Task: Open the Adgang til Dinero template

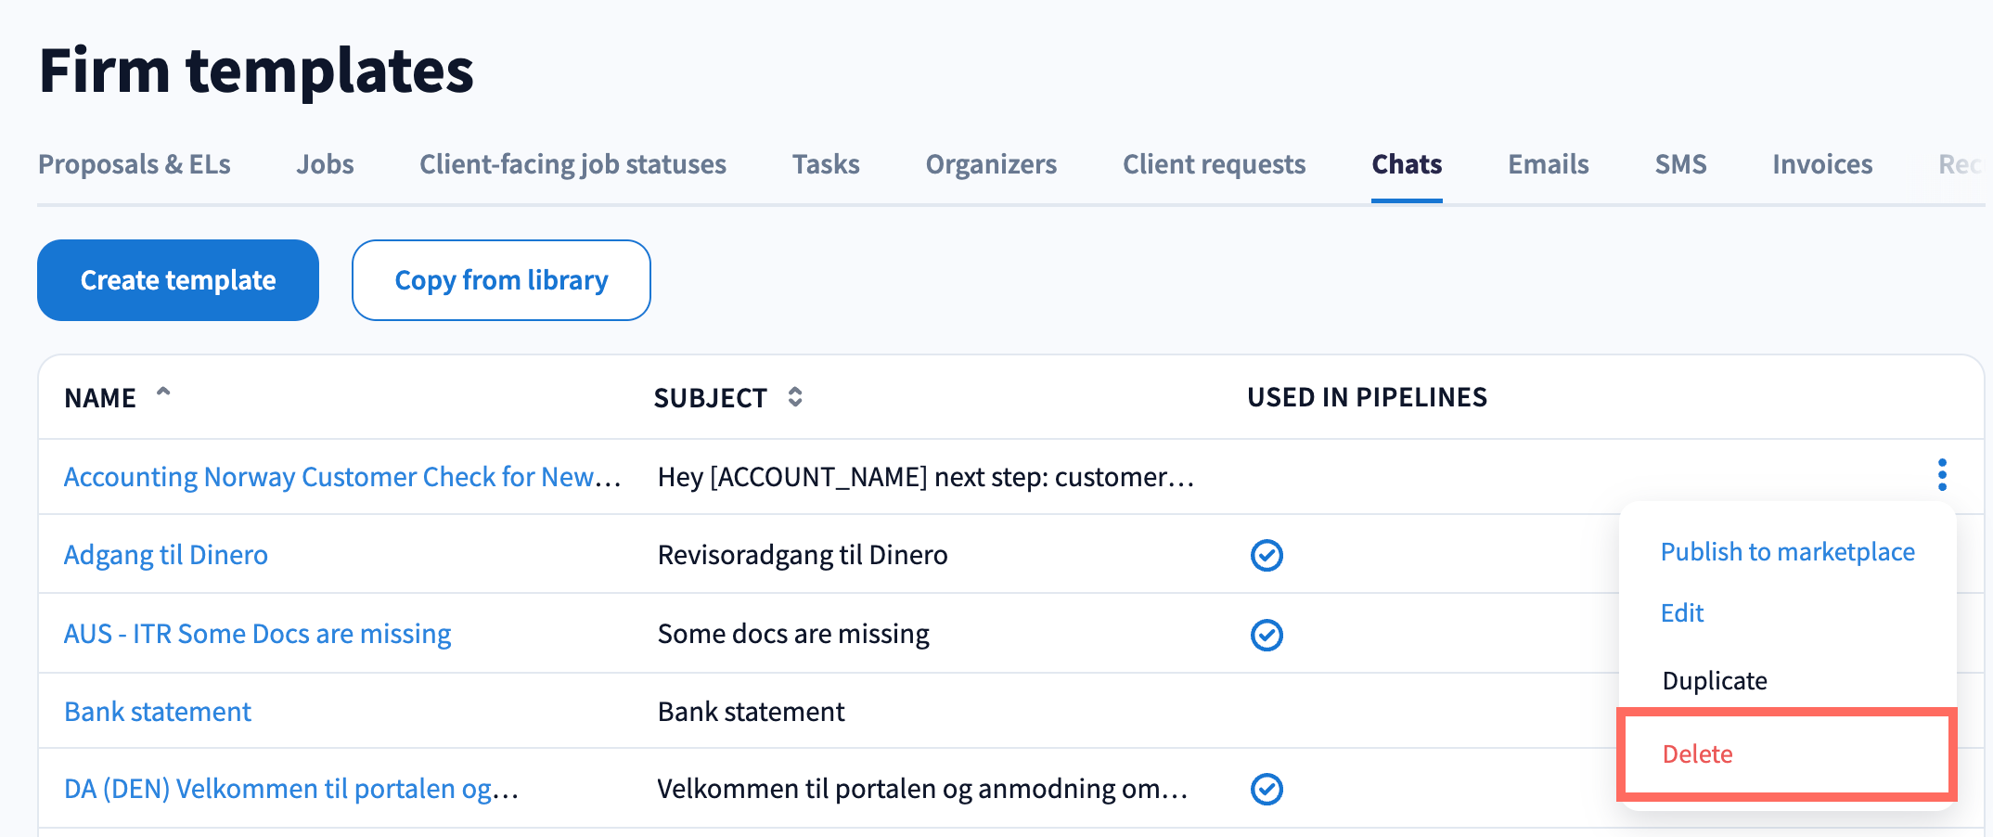Action: pos(166,555)
